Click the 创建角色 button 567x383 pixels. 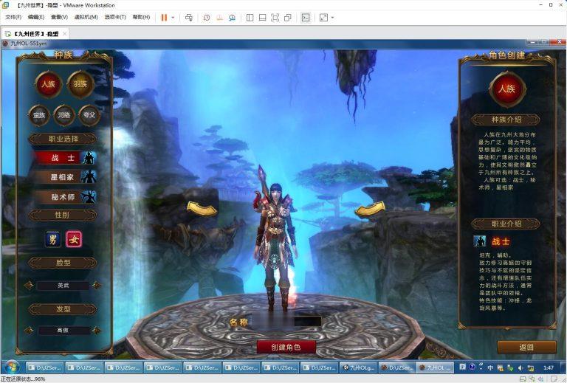[286, 348]
